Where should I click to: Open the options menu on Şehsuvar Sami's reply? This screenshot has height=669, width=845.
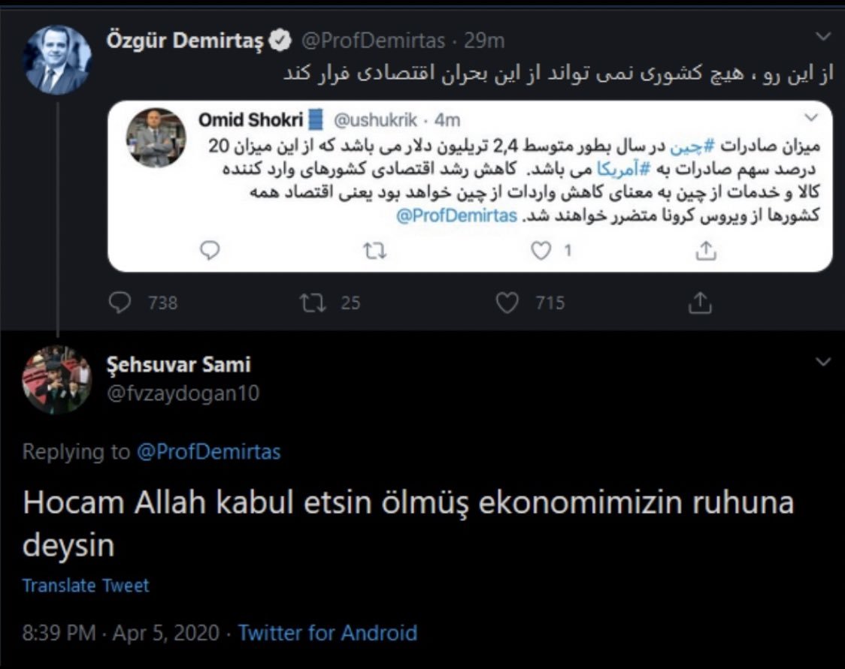click(x=824, y=362)
